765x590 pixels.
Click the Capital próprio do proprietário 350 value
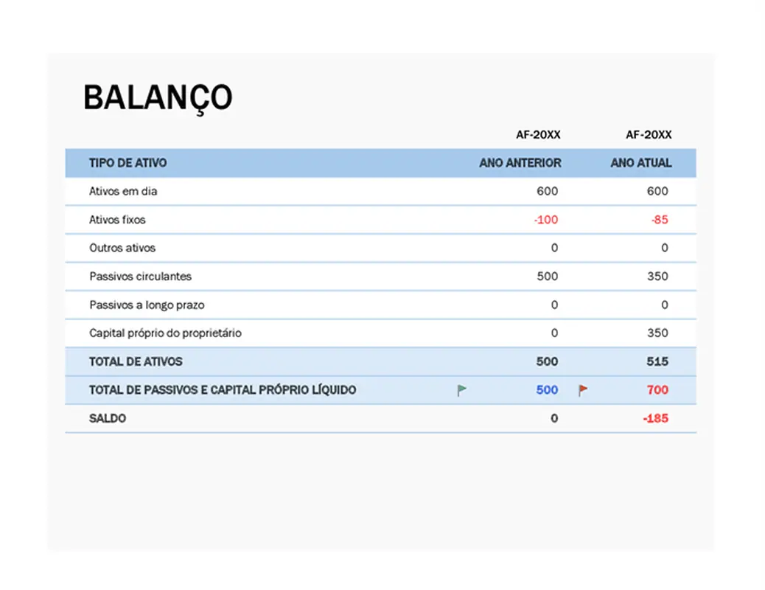tap(659, 333)
